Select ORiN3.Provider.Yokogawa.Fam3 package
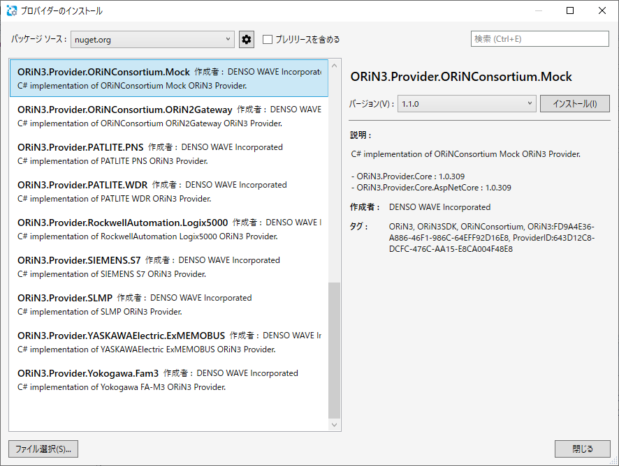The height and width of the screenshot is (466, 619). [169, 379]
